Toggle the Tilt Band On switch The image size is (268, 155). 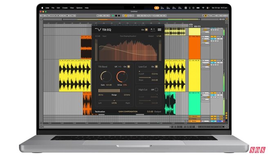click(x=128, y=66)
